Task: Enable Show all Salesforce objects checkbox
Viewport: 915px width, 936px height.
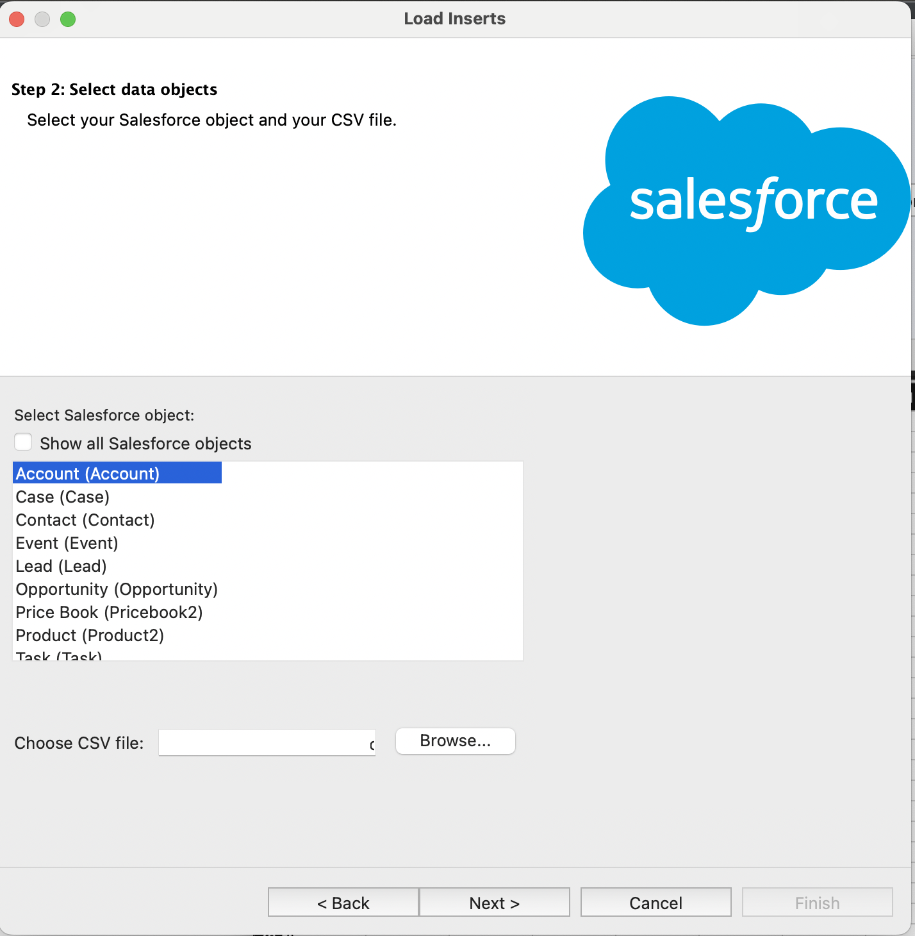Action: [x=24, y=442]
